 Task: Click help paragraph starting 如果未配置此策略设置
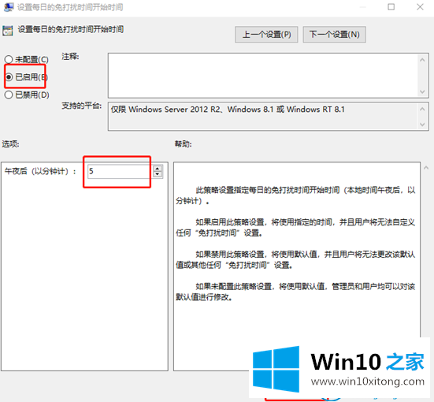pos(295,292)
